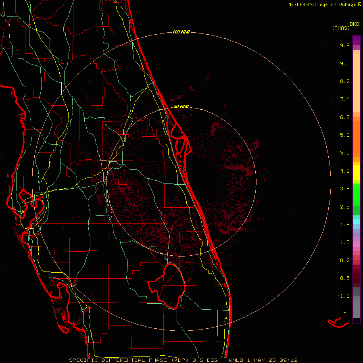Screen dimensions: 363x363
Task: Click the 5.8 value on the scale
Action: pyautogui.click(x=345, y=135)
